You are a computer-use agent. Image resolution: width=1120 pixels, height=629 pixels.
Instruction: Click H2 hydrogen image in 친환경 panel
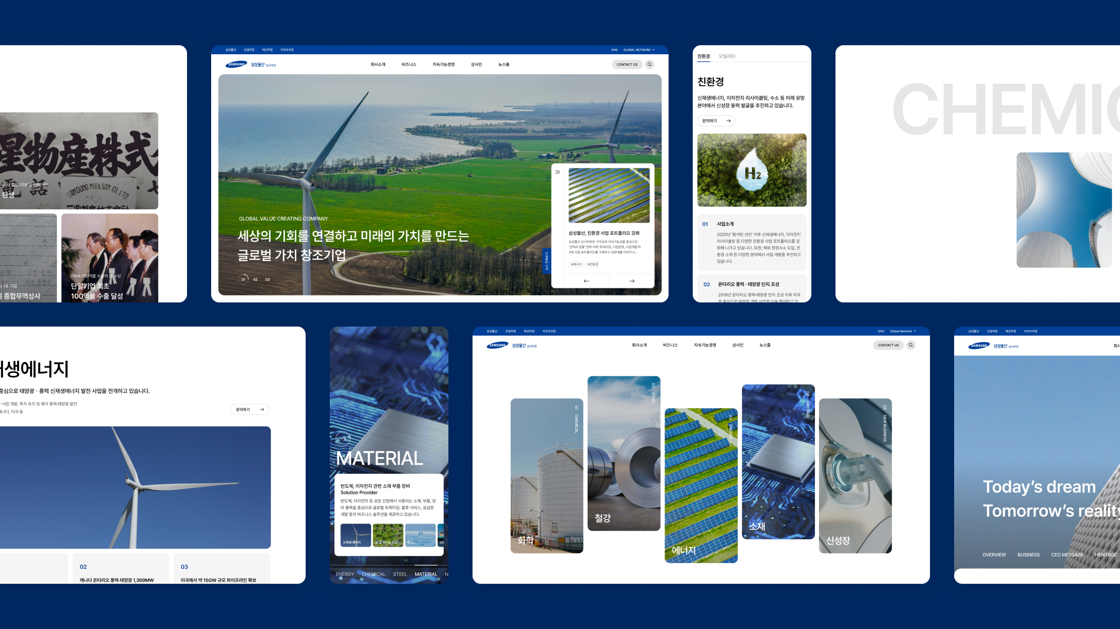pyautogui.click(x=752, y=170)
